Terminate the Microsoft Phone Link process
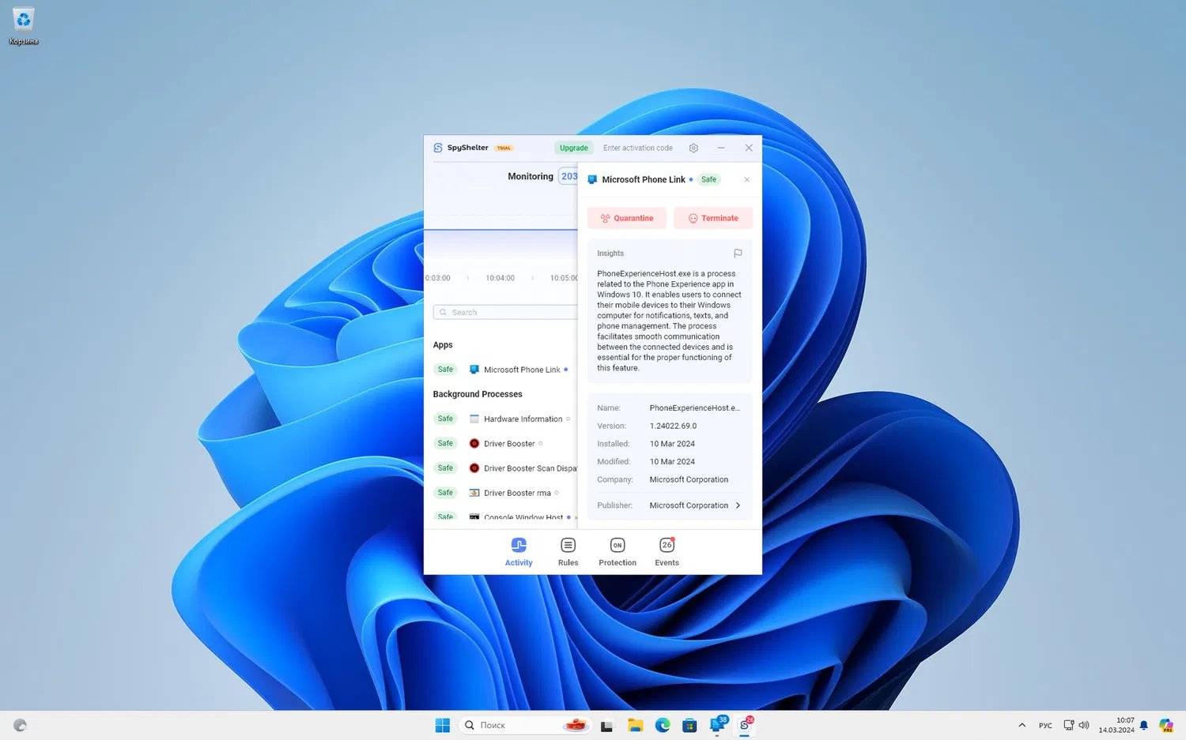The image size is (1186, 740). pos(713,218)
